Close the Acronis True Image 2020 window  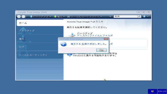(x=149, y=12)
